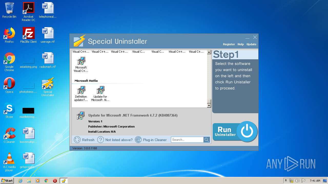Image resolution: width=328 pixels, height=184 pixels.
Task: Click the selected program's detail icon
Action: coord(80,116)
